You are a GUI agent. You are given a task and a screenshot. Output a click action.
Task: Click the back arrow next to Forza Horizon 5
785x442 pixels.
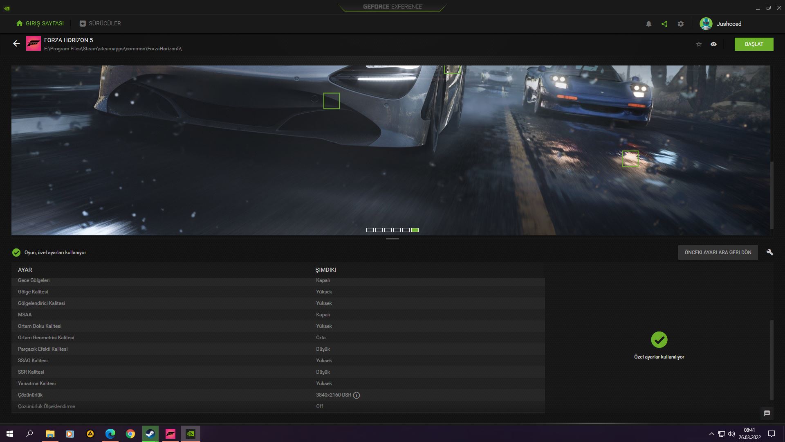point(16,43)
